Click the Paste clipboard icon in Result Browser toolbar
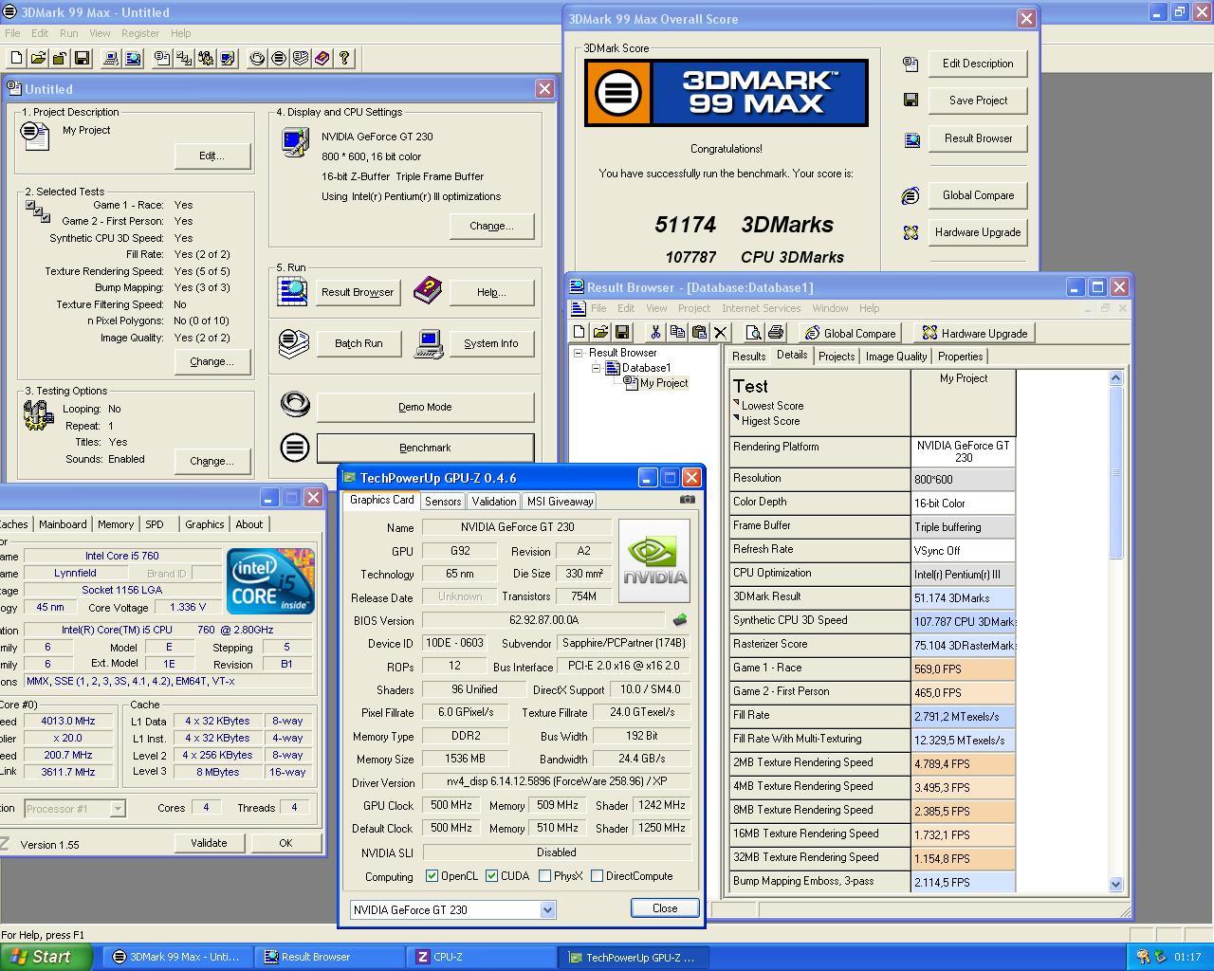1214x971 pixels. point(699,333)
